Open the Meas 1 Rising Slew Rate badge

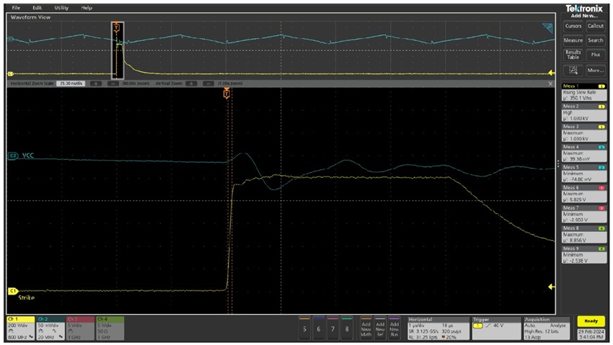pyautogui.click(x=583, y=91)
